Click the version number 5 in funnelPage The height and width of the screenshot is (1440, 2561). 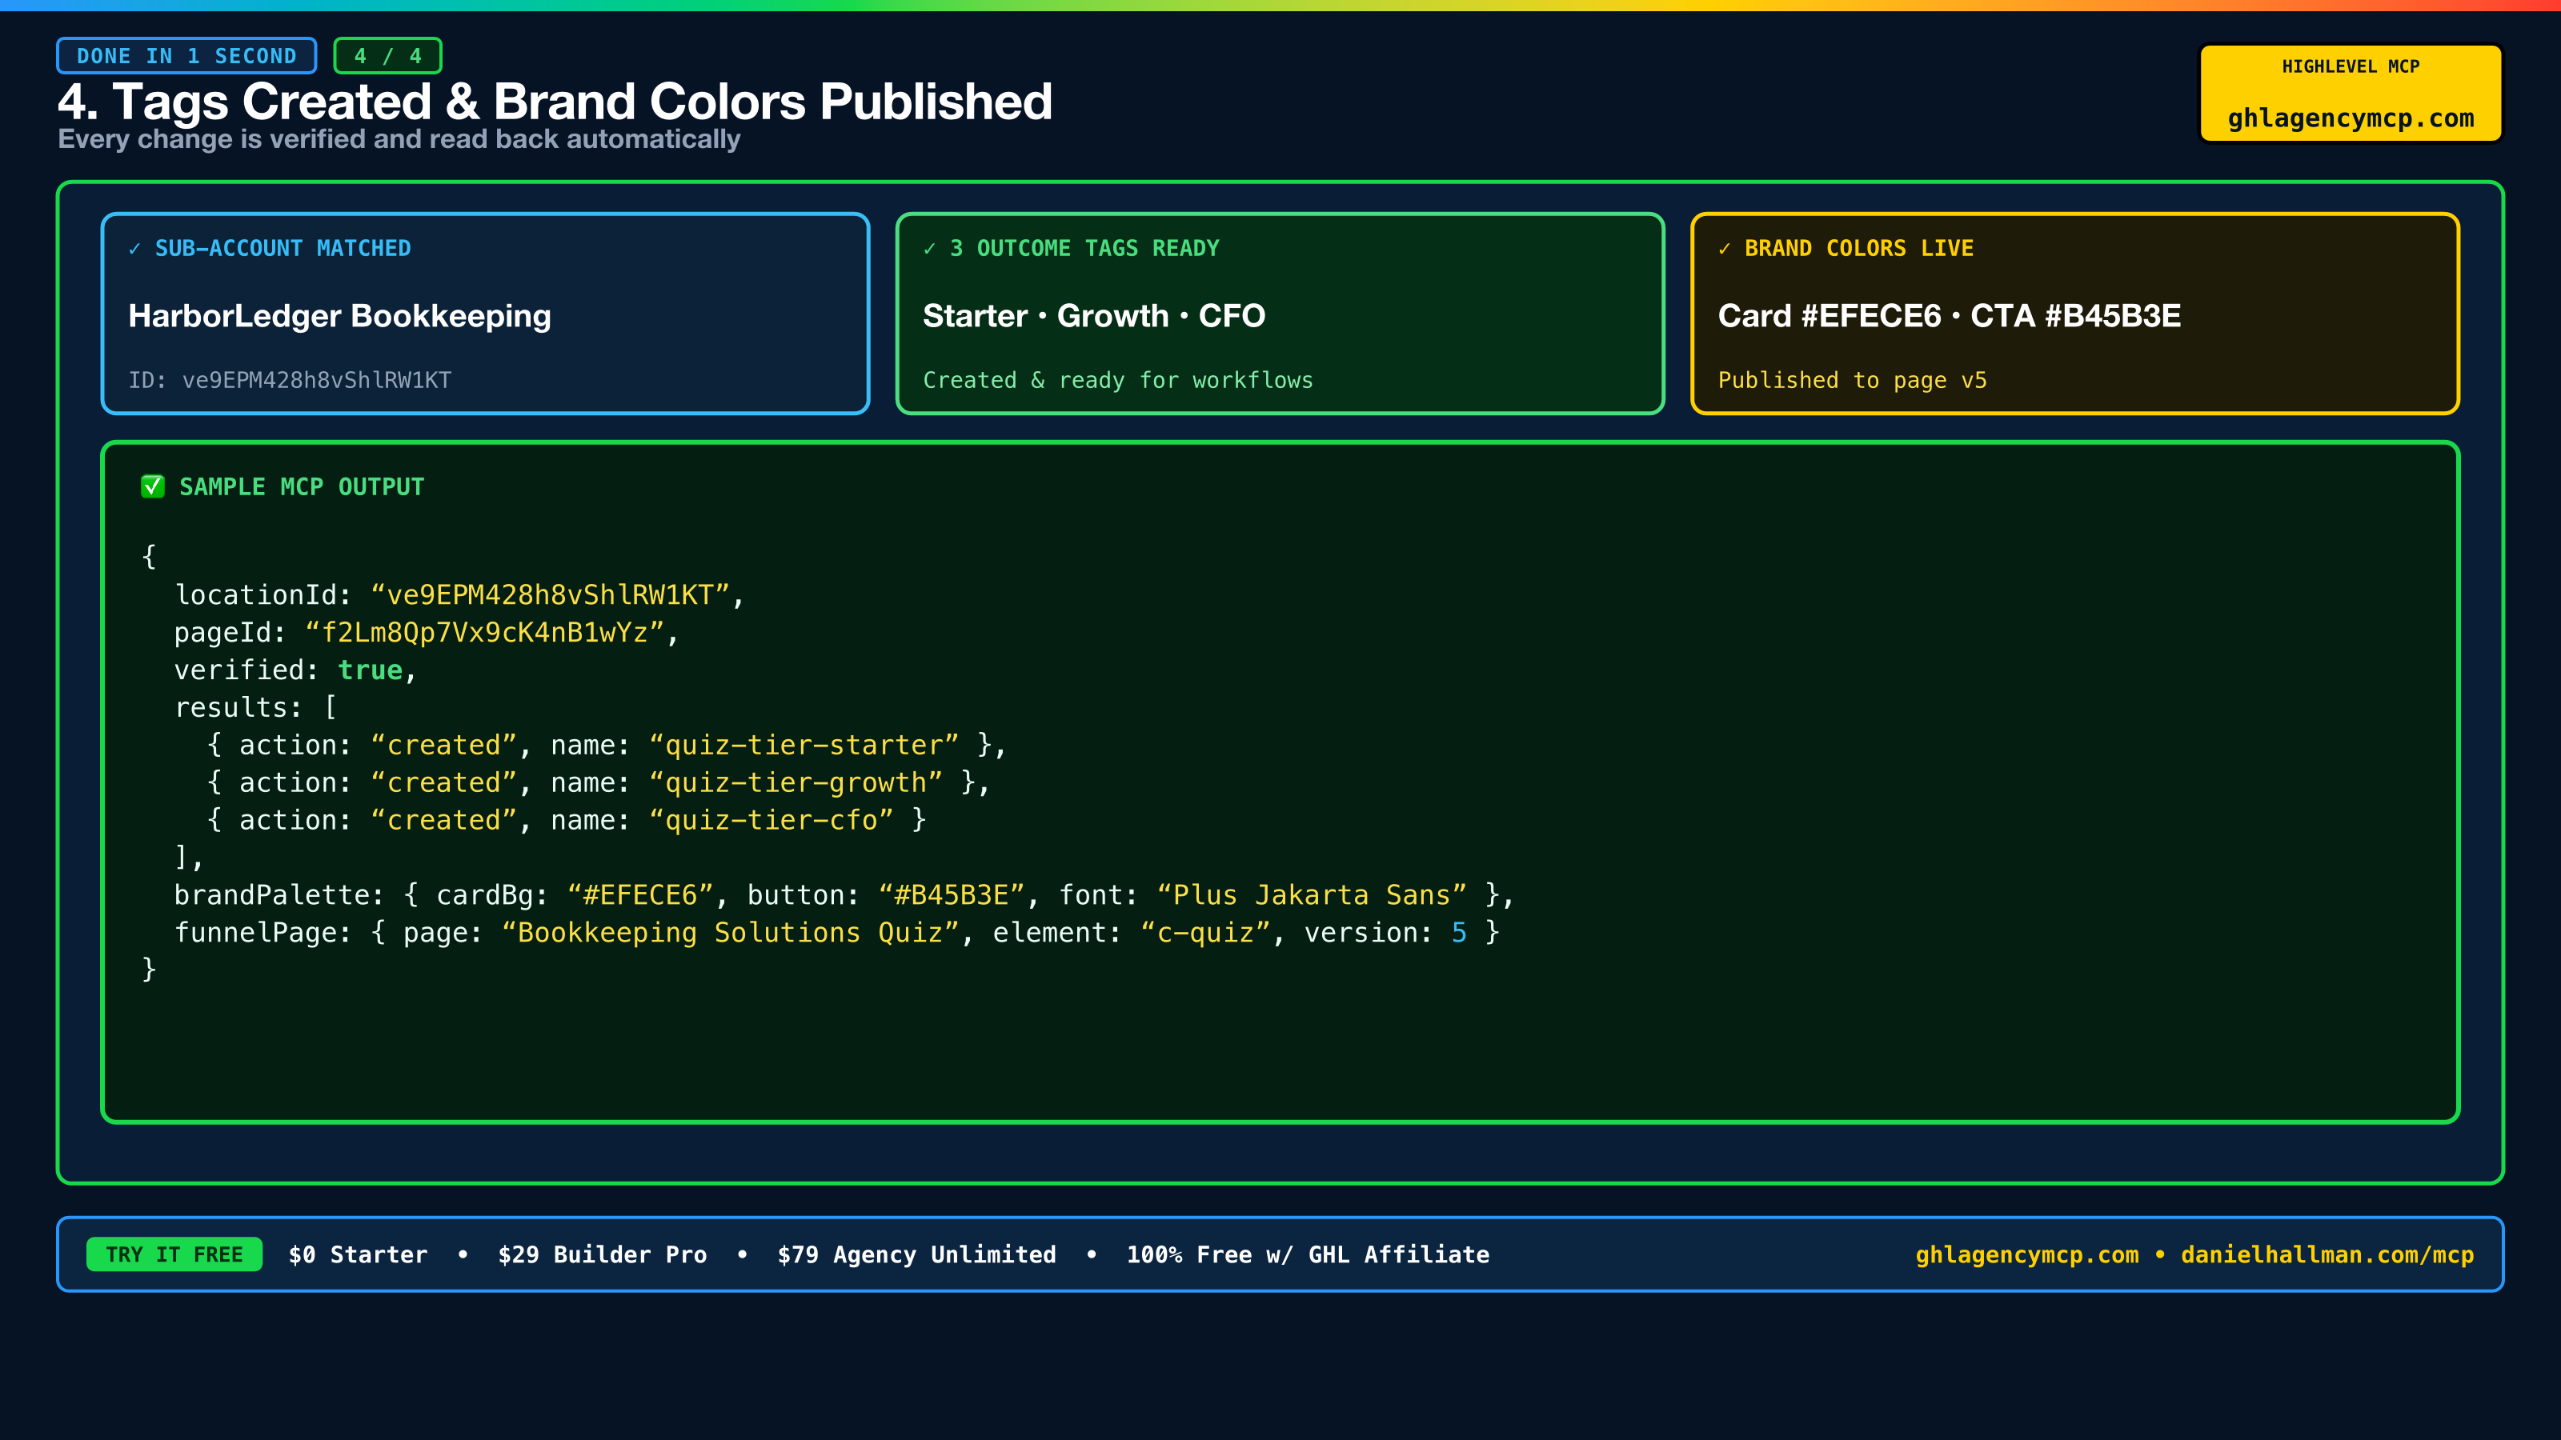click(1458, 932)
